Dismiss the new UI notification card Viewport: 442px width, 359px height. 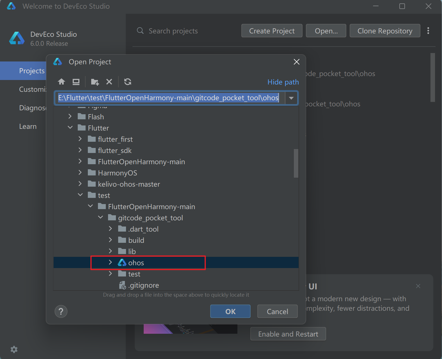418,286
